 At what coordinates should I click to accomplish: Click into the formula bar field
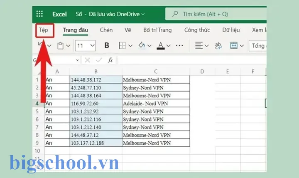pyautogui.click(x=192, y=60)
